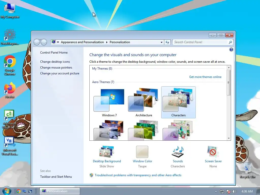Click the theme list scroll down arrow

click(x=229, y=138)
